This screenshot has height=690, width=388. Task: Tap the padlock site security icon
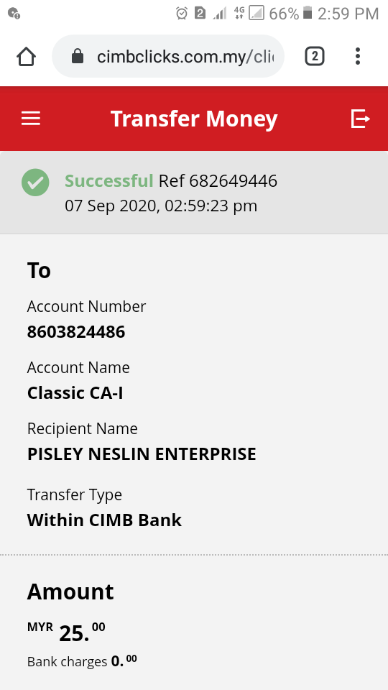78,56
